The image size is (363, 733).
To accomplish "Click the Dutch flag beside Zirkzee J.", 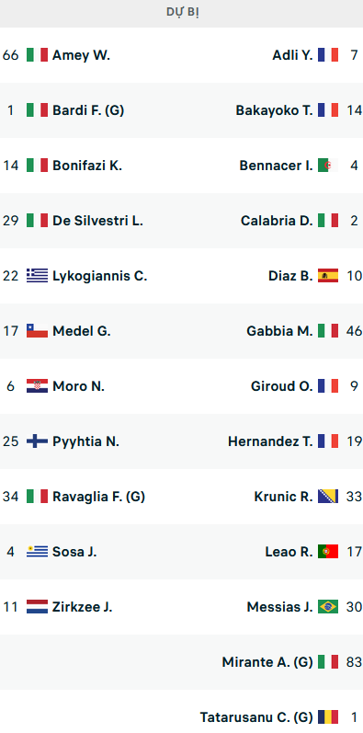I will tap(37, 607).
